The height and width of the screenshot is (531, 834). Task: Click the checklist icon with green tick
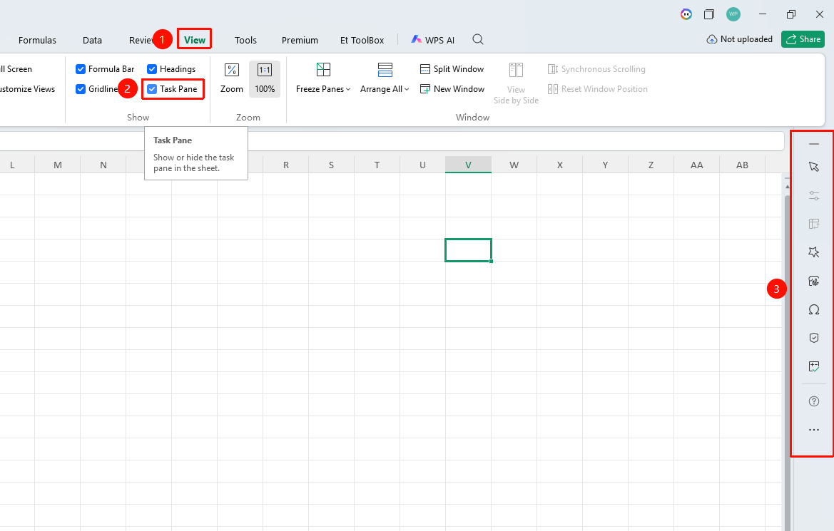coord(814,366)
